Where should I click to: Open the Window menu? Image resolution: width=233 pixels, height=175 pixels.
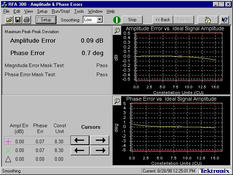pyautogui.click(x=95, y=11)
